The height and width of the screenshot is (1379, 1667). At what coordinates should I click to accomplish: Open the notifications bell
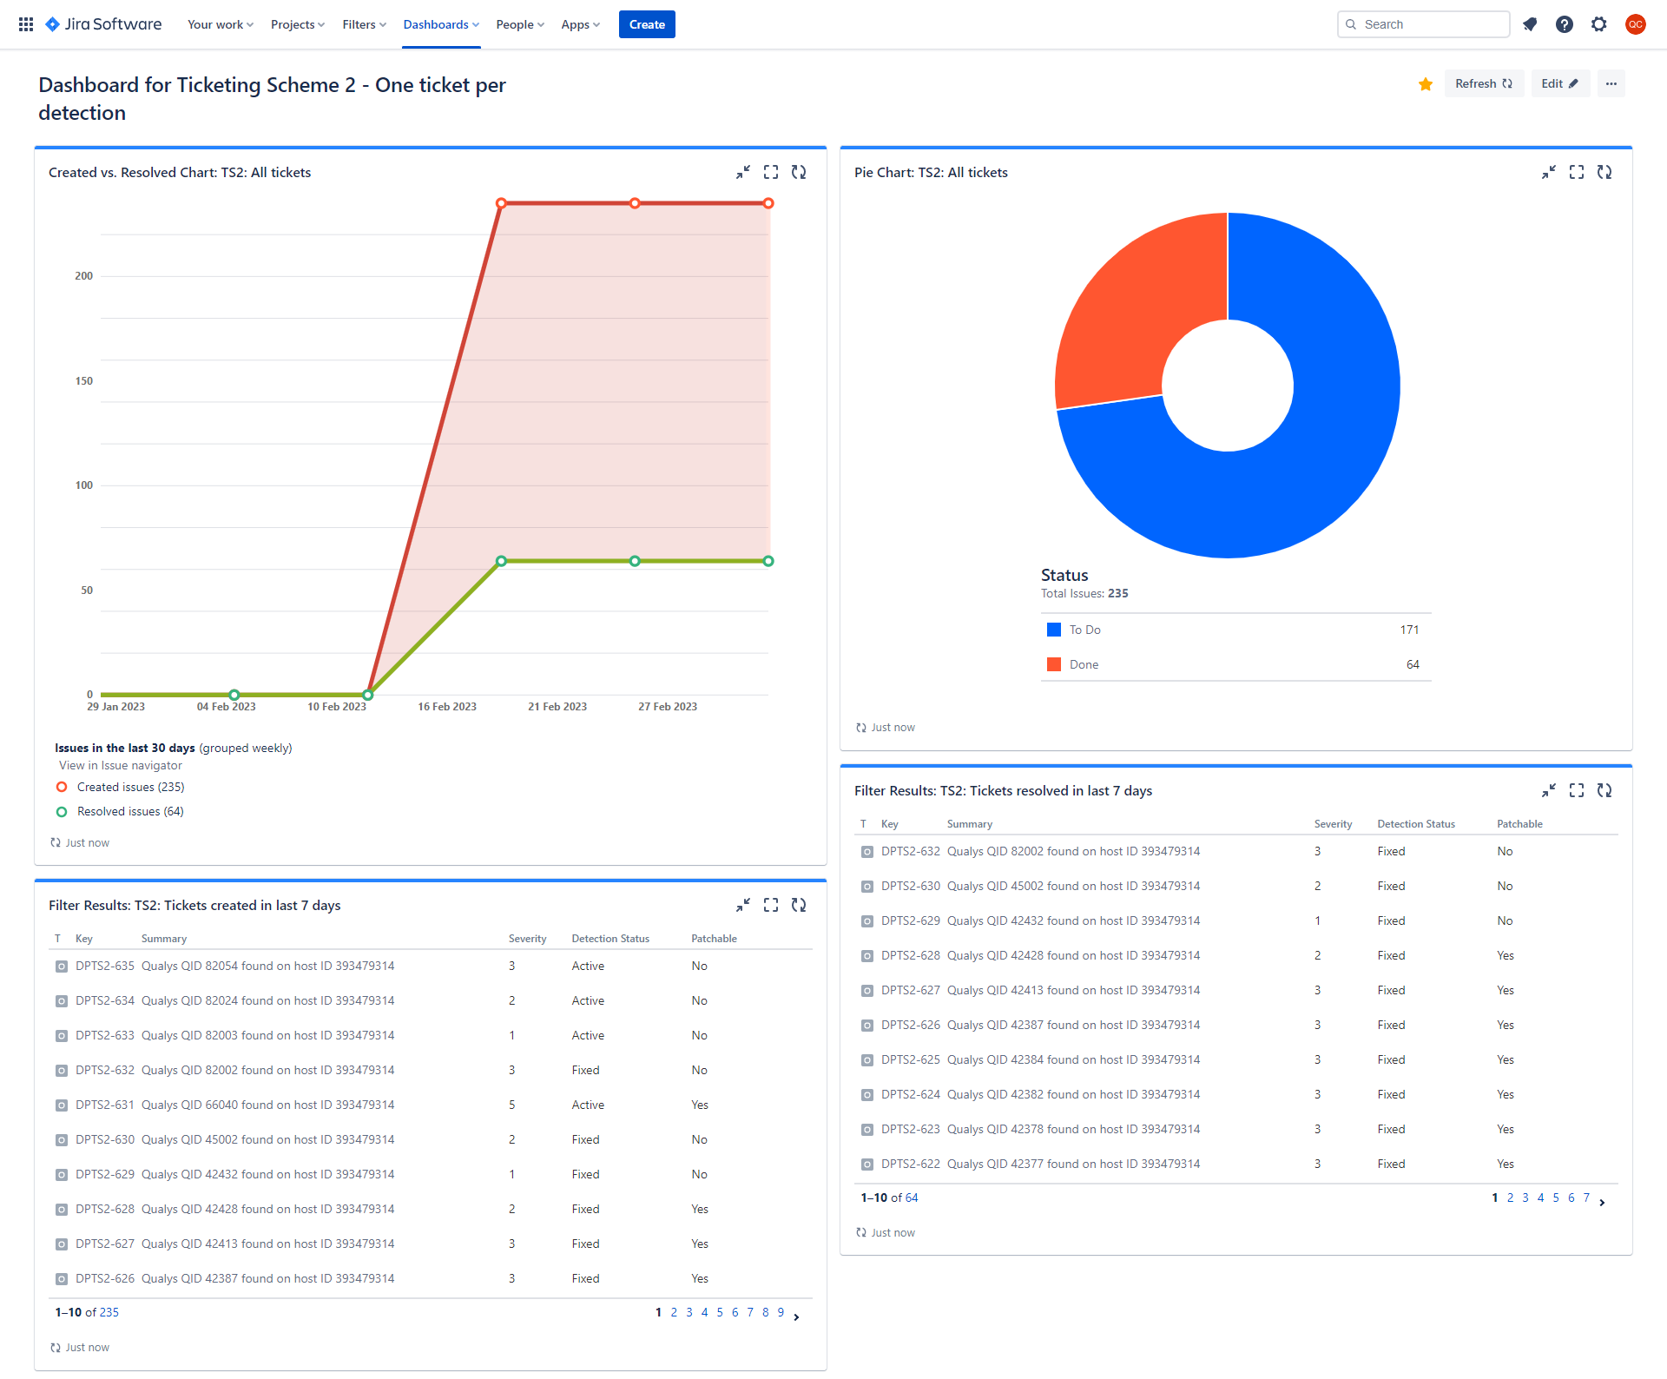click(1530, 24)
